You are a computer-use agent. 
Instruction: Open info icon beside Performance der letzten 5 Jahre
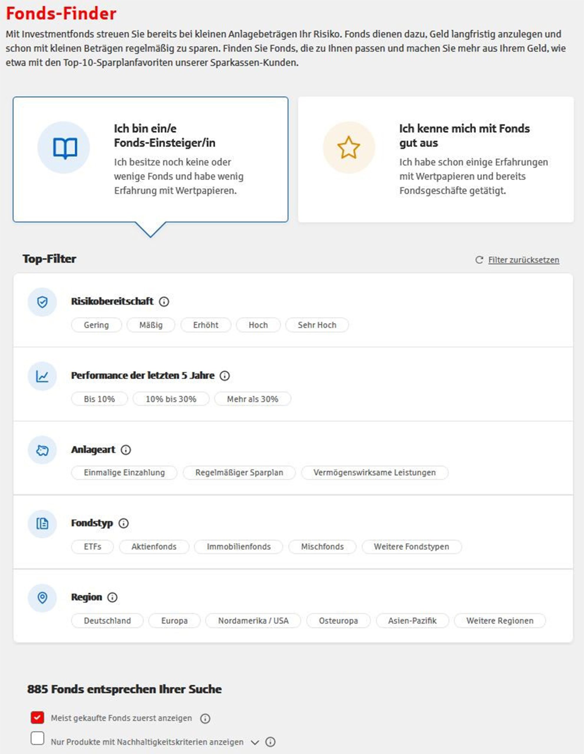(225, 376)
